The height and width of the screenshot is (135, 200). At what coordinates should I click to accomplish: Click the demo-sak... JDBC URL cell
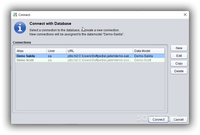99,56
